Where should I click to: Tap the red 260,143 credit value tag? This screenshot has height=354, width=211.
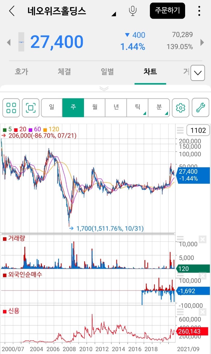tap(192, 331)
